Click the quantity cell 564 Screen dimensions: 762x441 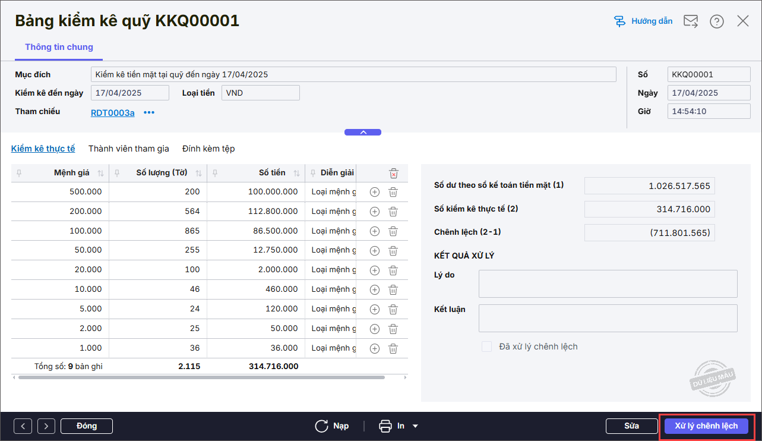(158, 212)
